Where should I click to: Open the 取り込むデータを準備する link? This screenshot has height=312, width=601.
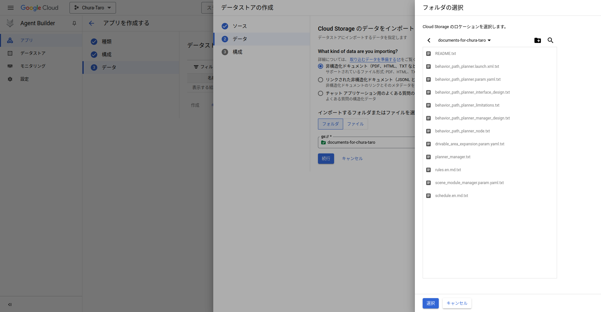click(x=375, y=59)
